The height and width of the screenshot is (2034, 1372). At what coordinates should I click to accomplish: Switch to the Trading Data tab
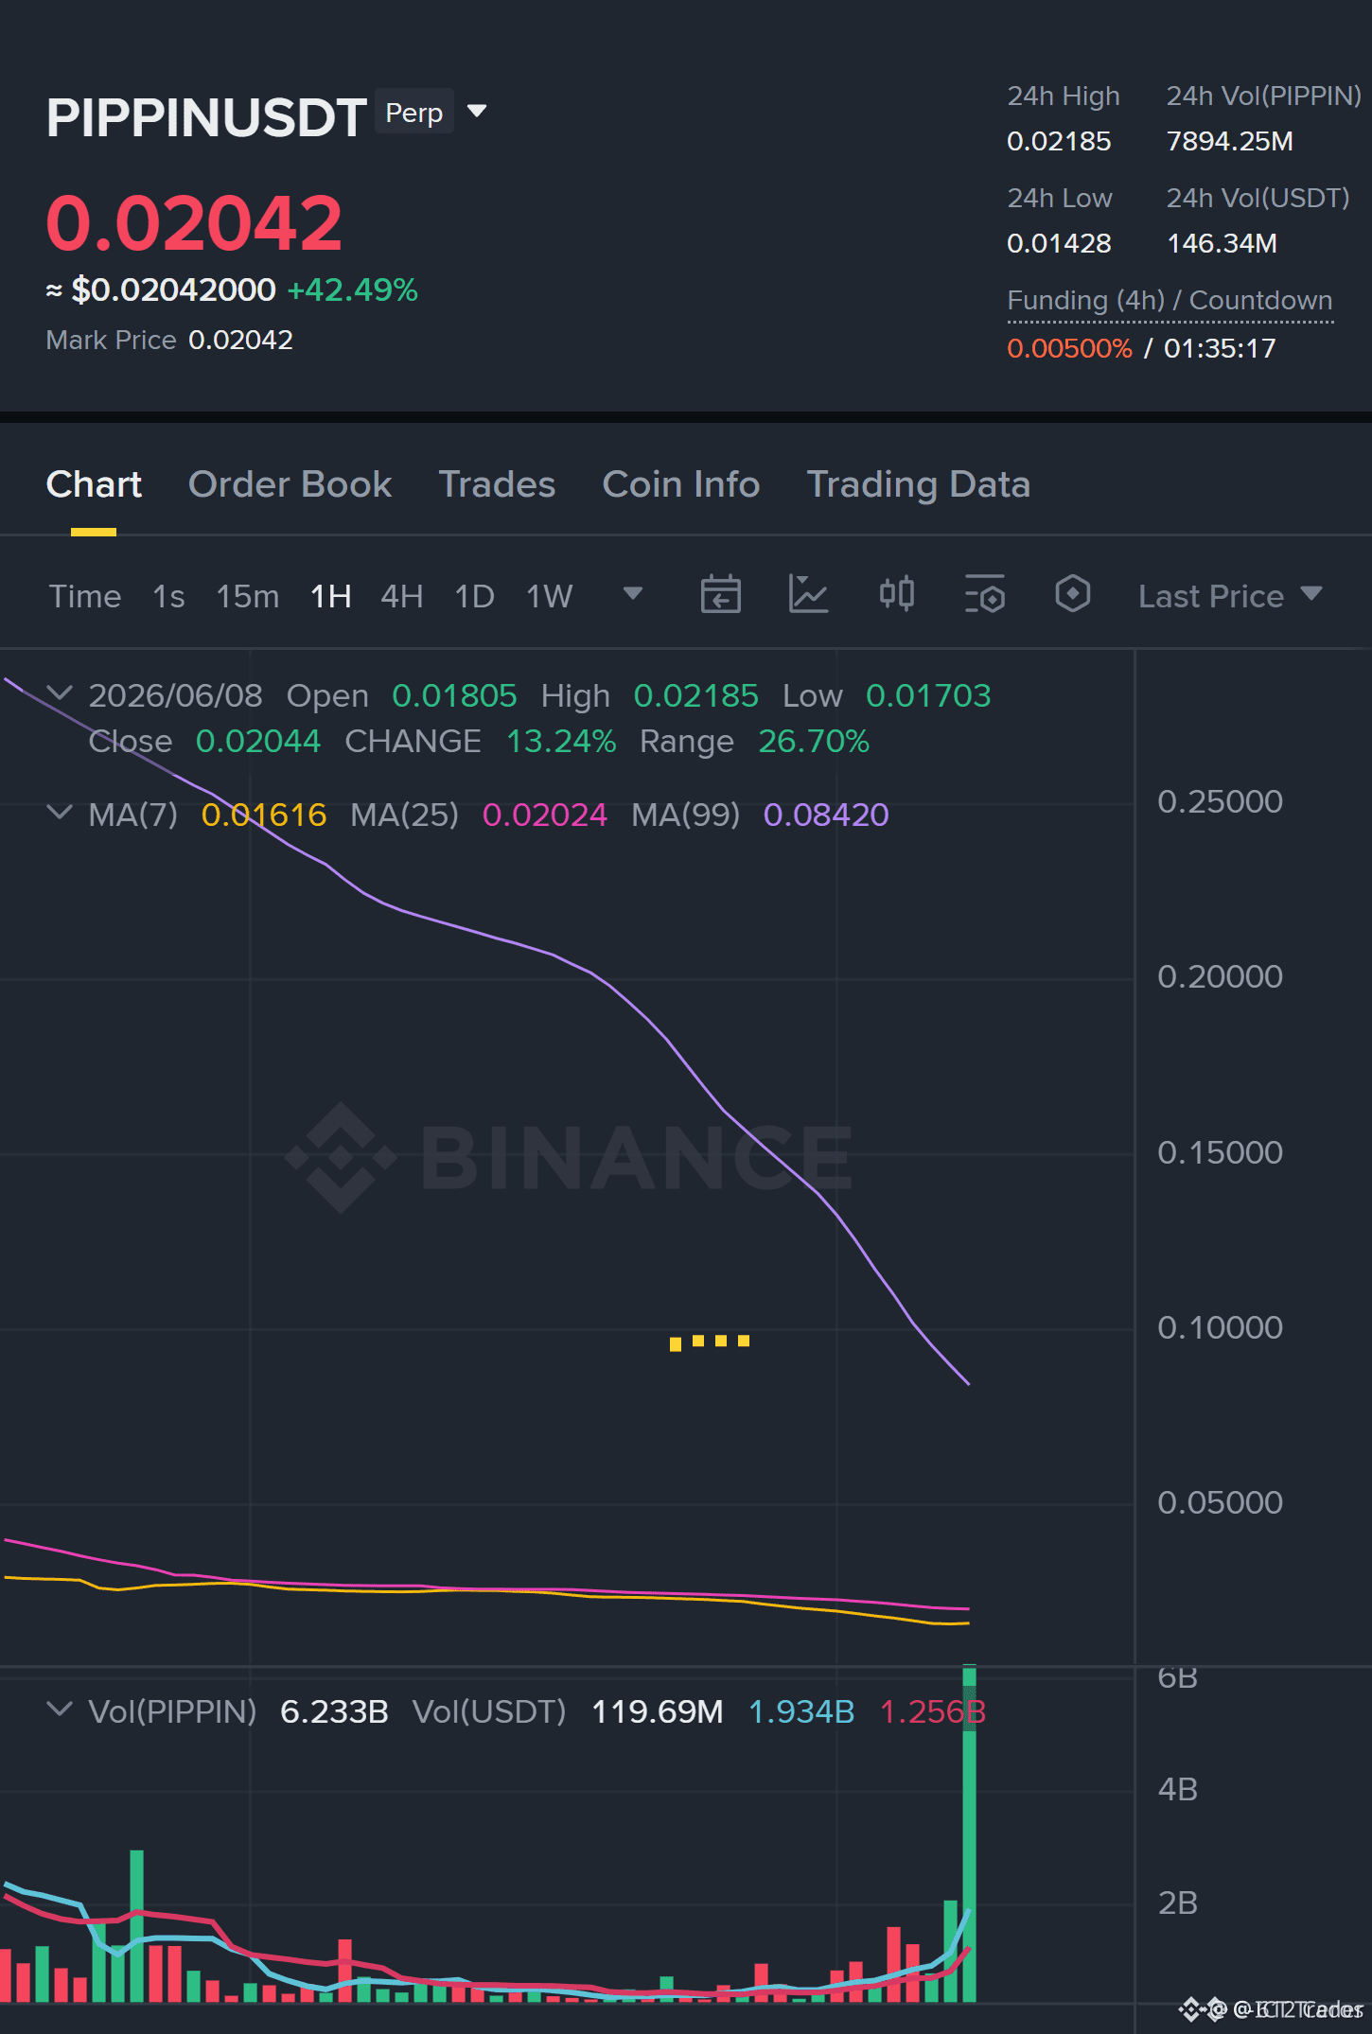(918, 484)
